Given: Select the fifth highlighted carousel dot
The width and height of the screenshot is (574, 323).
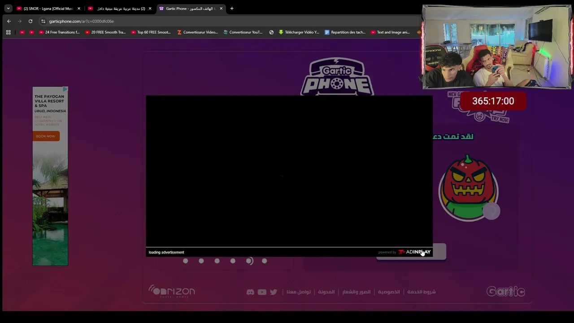Looking at the screenshot, I should [249, 261].
